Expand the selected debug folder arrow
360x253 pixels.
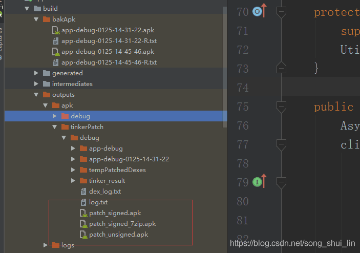(x=54, y=116)
